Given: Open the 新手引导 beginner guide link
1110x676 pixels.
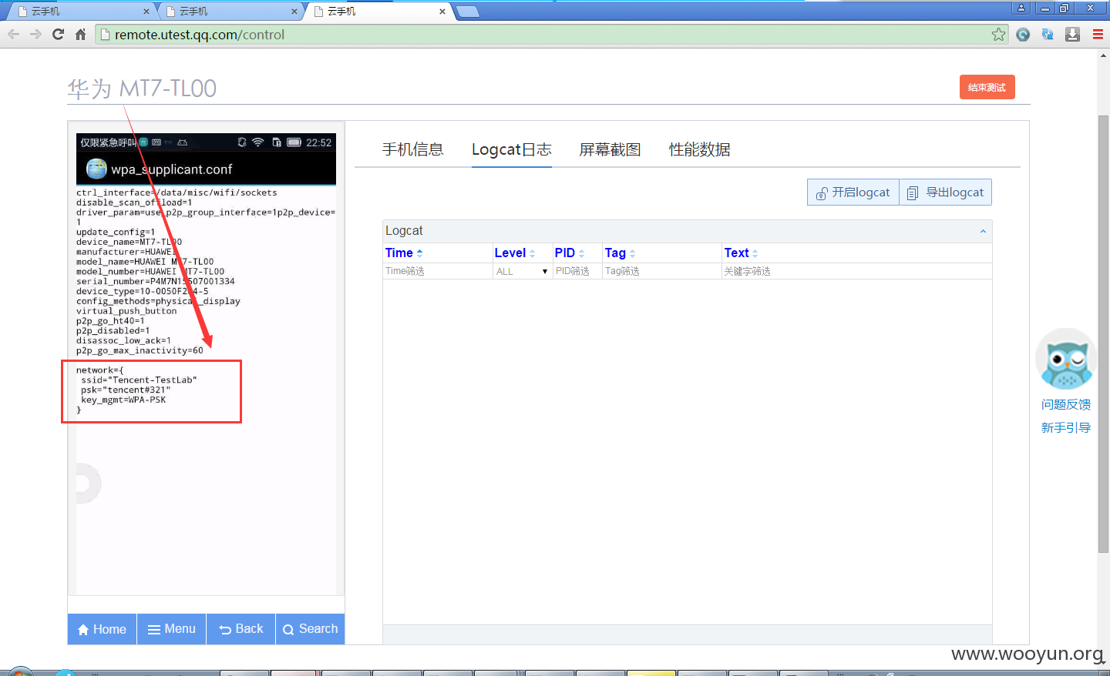Looking at the screenshot, I should (x=1066, y=427).
